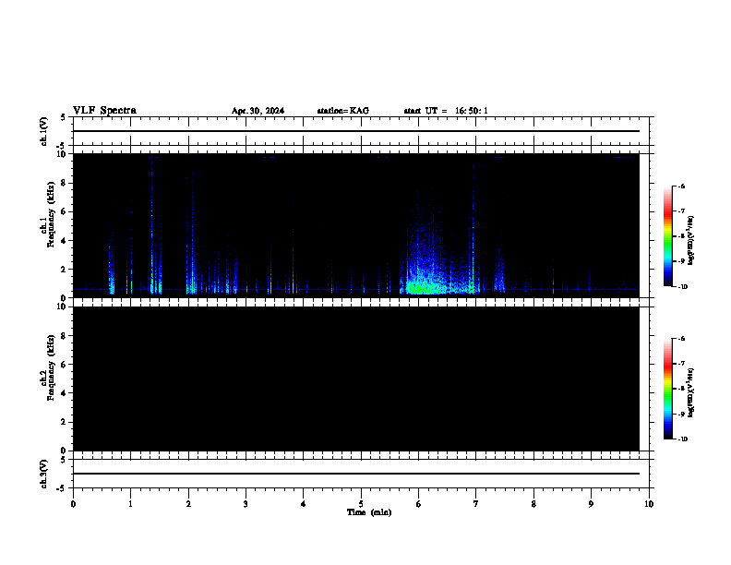This screenshot has width=731, height=565.
Task: Click the "4" kHz tick of ch.2 frequency axis
Action: coord(64,393)
